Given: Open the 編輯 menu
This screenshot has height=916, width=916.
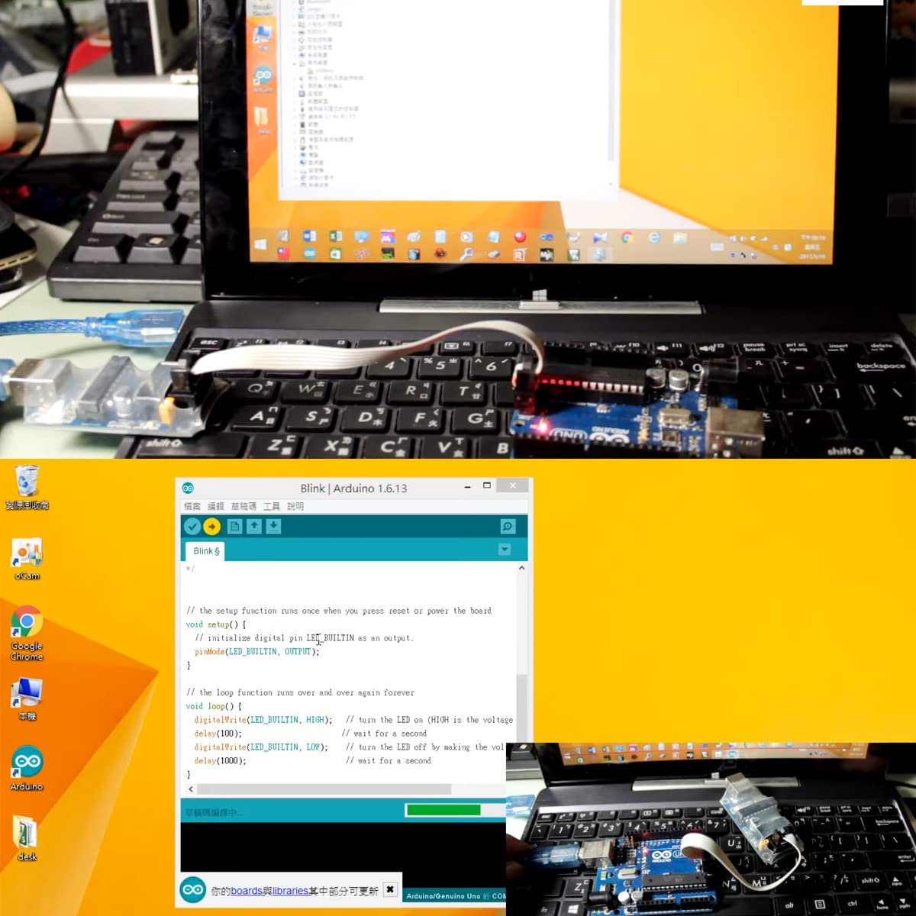Looking at the screenshot, I should (216, 506).
